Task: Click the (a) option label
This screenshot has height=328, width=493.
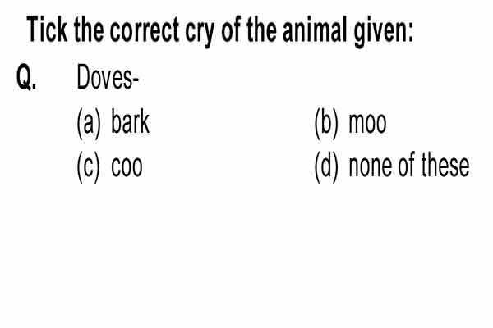Action: click(x=89, y=124)
